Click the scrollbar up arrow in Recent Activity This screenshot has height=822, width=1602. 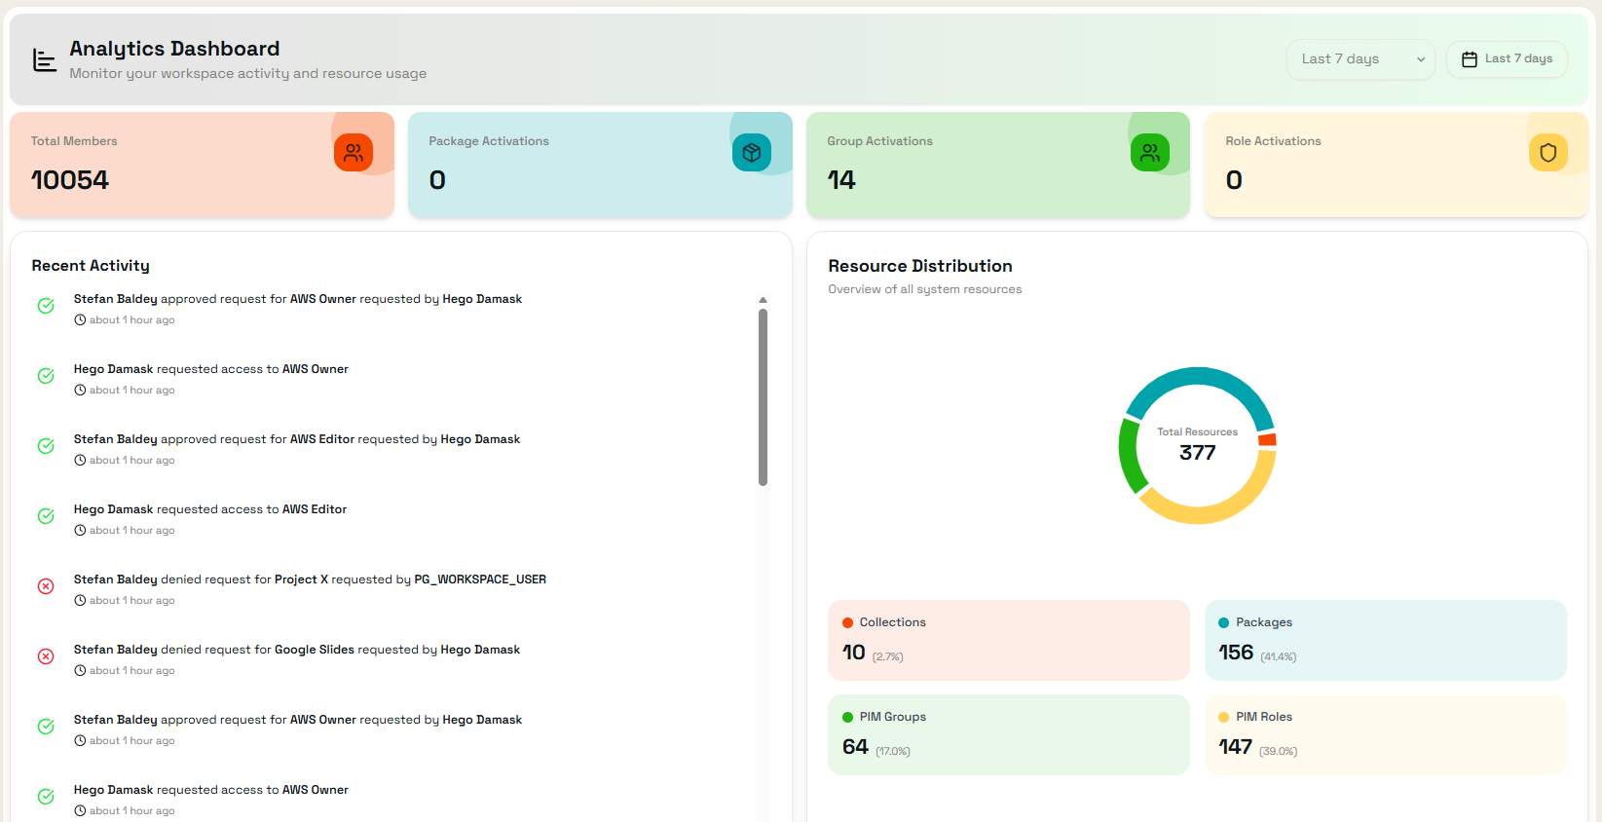point(763,300)
